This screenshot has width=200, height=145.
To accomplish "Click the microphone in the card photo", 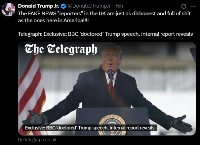I will pyautogui.click(x=110, y=73).
